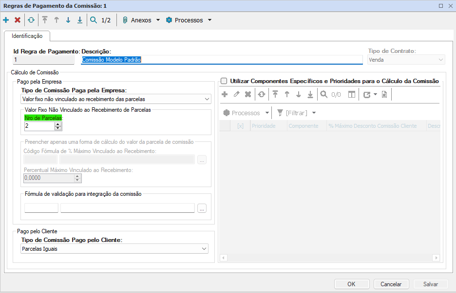Decrease Nro de Parcelas spinner down arrow
Viewport: 456px width, 293px height.
pyautogui.click(x=58, y=128)
